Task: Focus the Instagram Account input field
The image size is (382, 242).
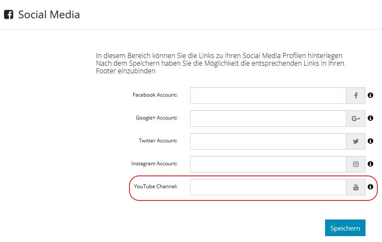Action: click(268, 164)
